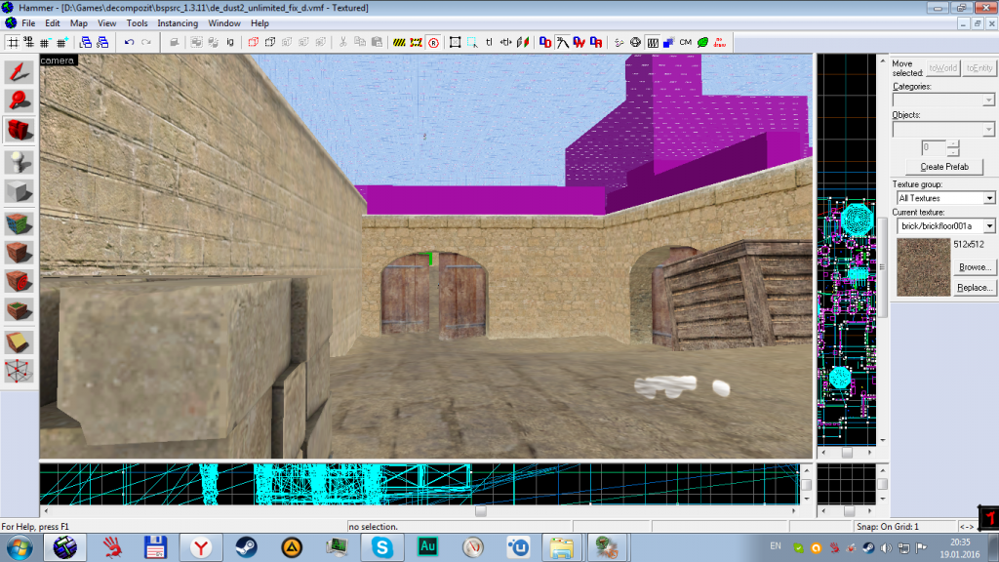Open the Toggle Texture Application tool
This screenshot has height=562, width=999.
click(x=20, y=221)
